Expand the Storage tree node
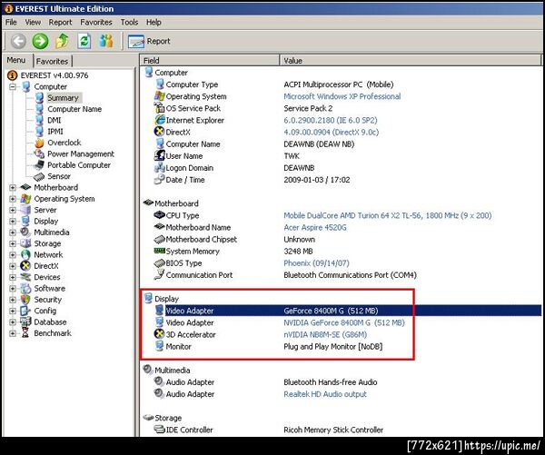Viewport: 545px width, 455px height. point(13,243)
